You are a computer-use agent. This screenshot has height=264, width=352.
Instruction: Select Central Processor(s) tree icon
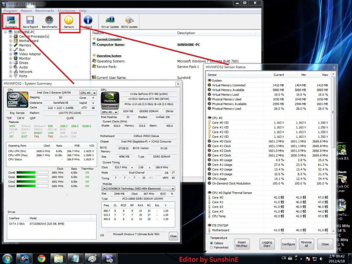tap(16, 36)
